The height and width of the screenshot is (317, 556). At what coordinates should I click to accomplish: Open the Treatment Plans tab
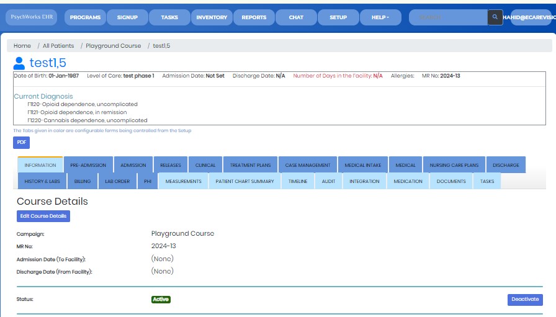coord(250,165)
